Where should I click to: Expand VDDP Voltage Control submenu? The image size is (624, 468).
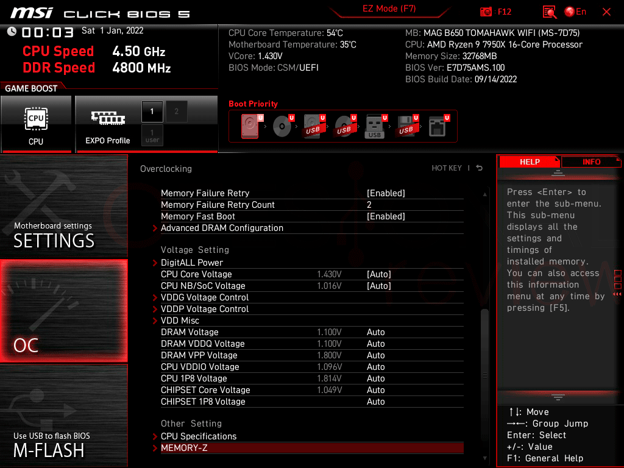[x=205, y=309]
